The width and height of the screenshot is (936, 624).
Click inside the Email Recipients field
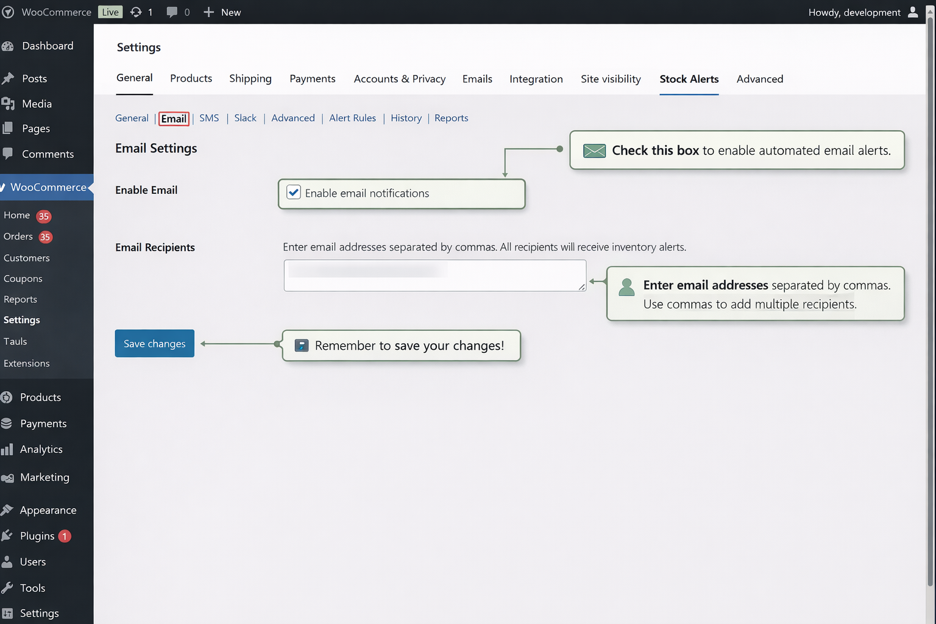click(x=434, y=275)
